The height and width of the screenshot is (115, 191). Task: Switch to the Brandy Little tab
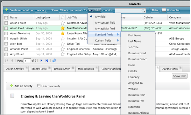[39, 69]
